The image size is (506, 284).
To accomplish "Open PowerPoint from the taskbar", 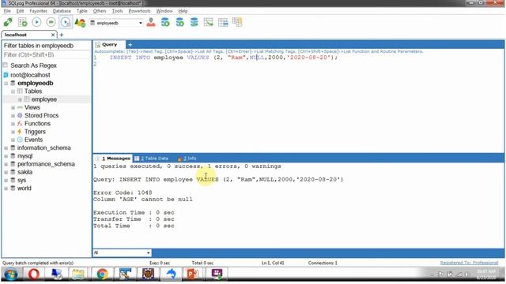I will [x=193, y=275].
